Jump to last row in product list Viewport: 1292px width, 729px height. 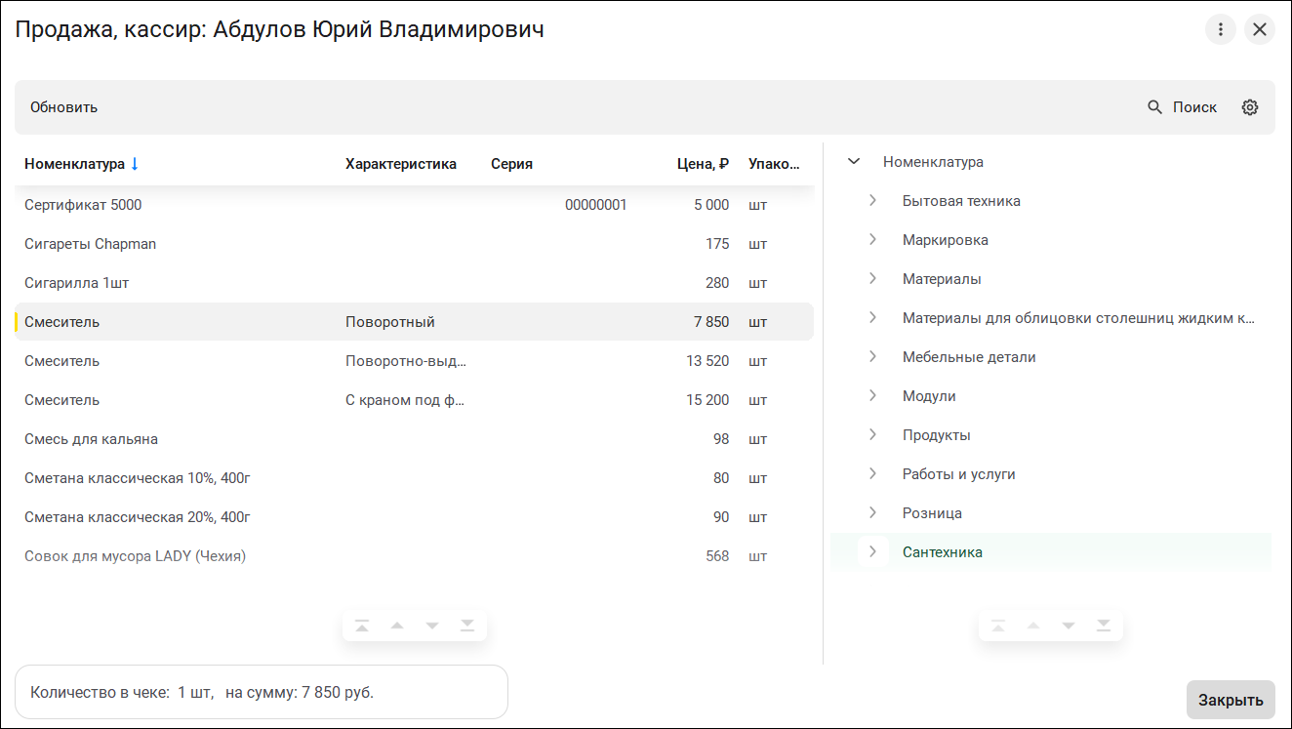click(x=467, y=626)
